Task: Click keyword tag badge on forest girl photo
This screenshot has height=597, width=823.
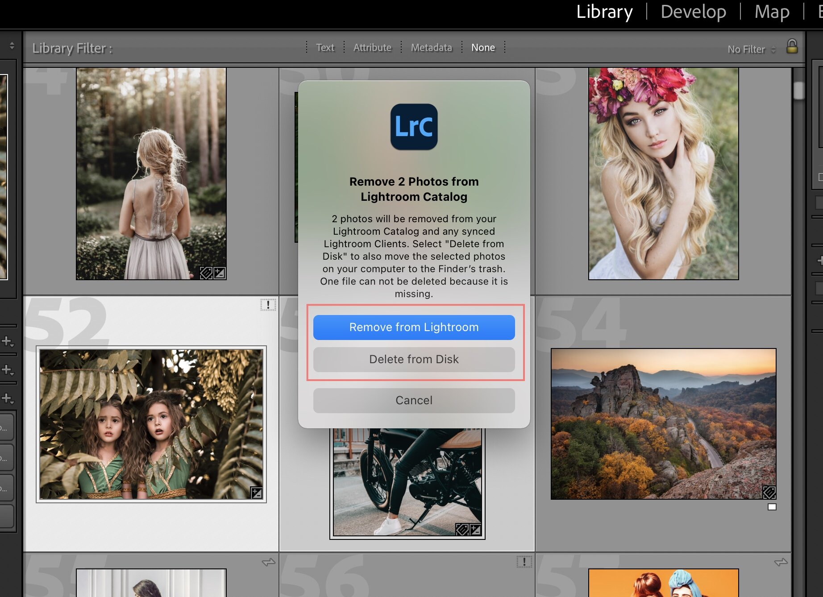Action: pos(206,273)
